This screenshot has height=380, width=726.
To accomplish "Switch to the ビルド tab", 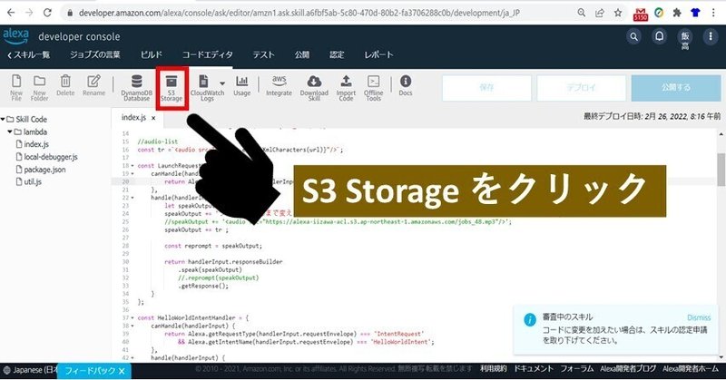I will 152,54.
